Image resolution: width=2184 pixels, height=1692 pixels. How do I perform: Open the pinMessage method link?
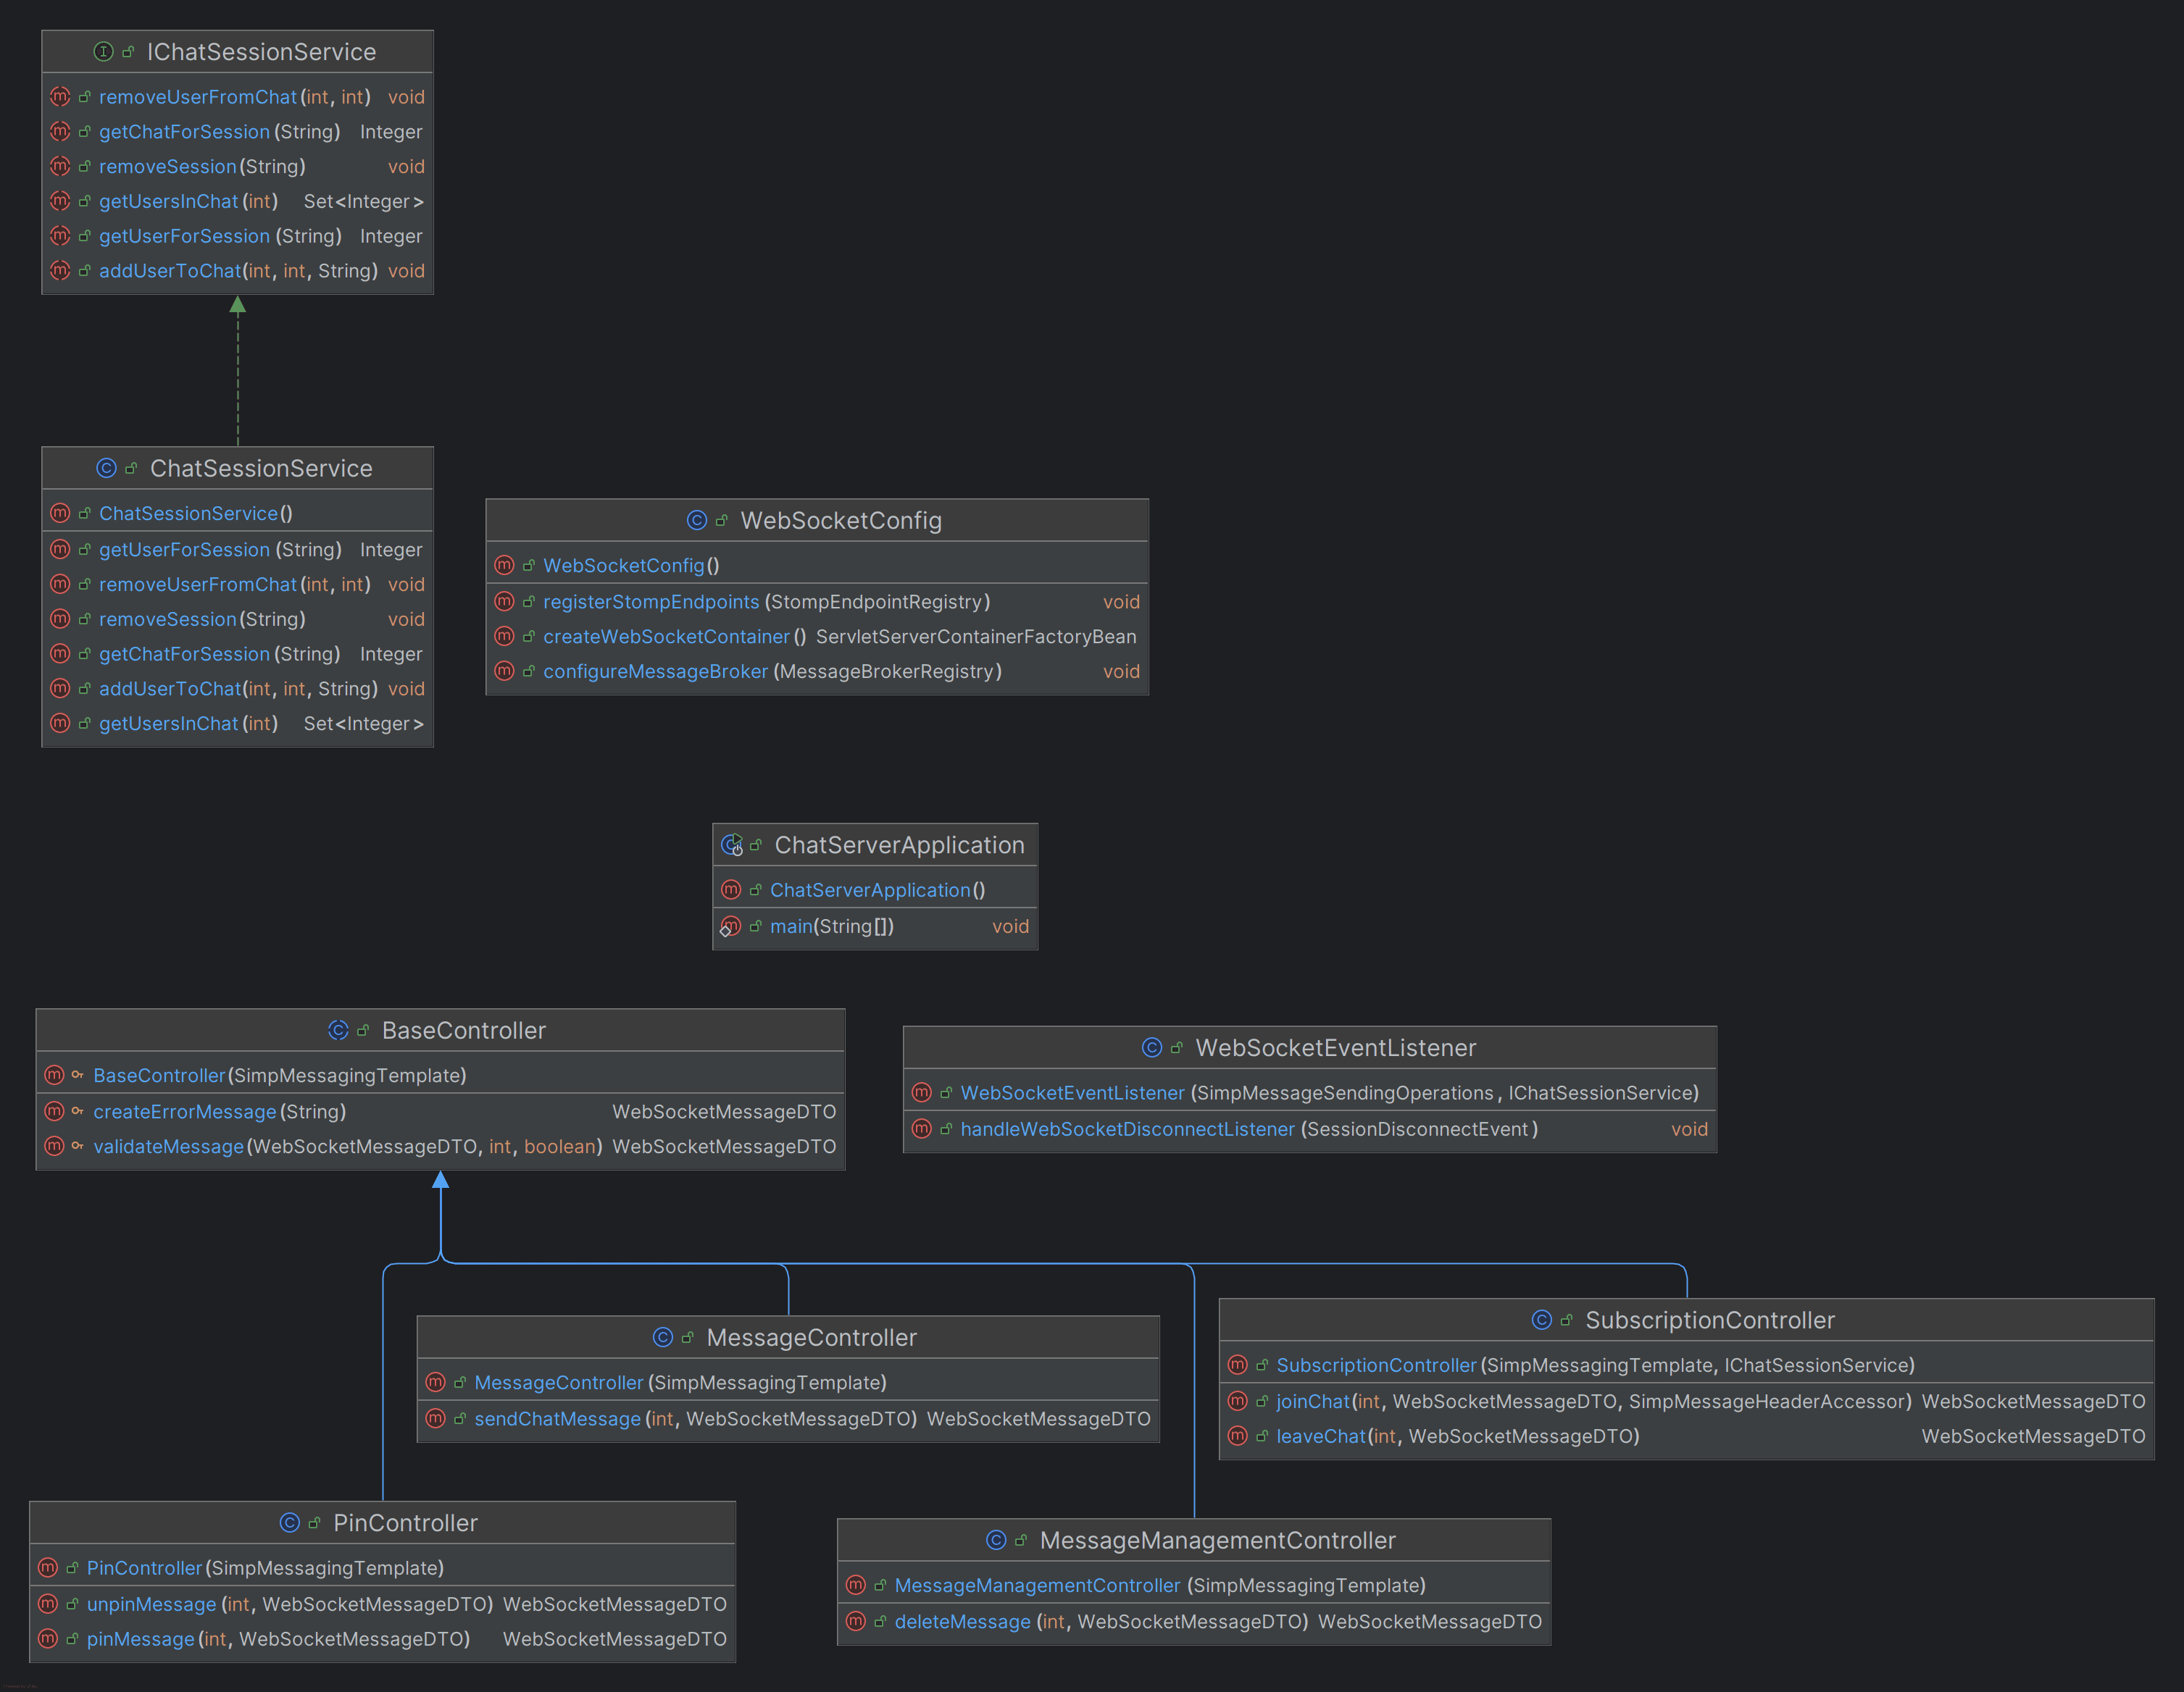(140, 1639)
